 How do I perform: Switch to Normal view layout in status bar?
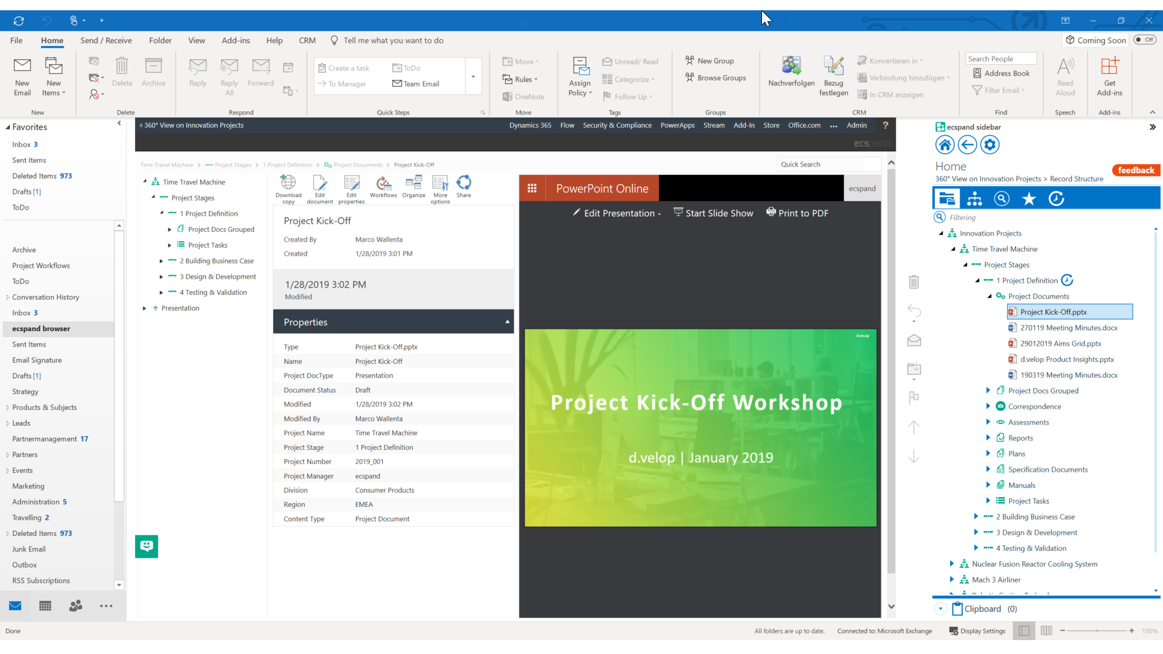pos(1024,631)
